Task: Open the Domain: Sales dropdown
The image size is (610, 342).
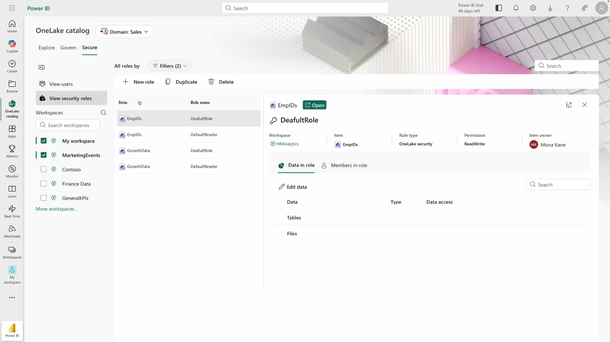Action: [x=124, y=31]
